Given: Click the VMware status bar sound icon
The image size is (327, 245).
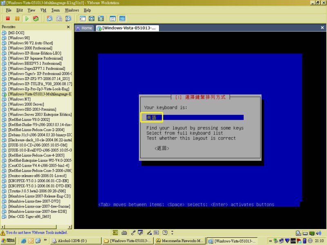Looking at the screenshot, I should (x=318, y=233).
